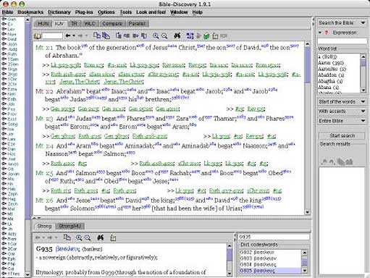This screenshot has width=370, height=278.
Task: Open the Bookmarks menu
Action: [x=30, y=12]
